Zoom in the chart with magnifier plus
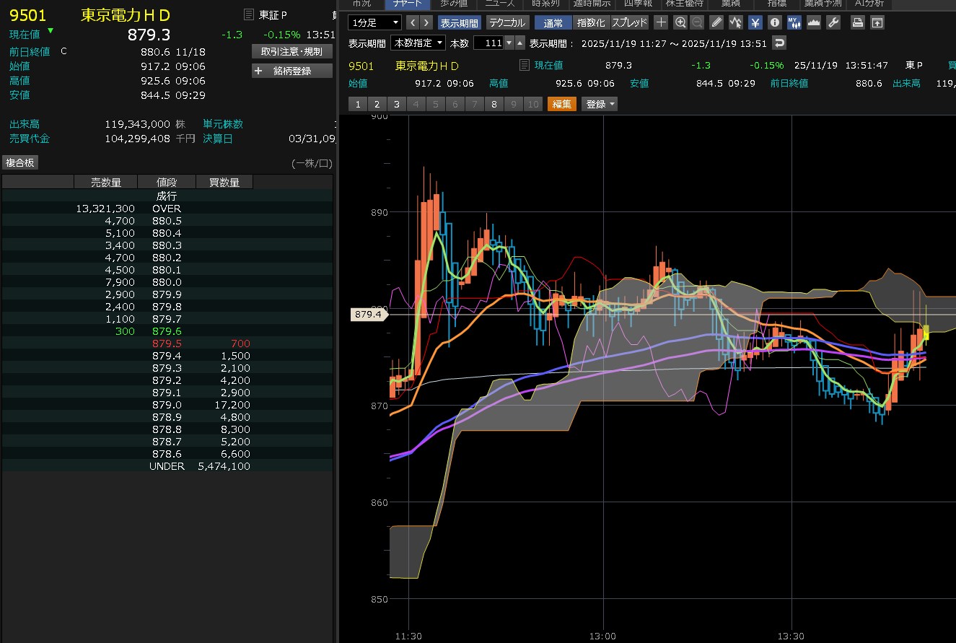Screen dimensions: 956x643 tap(680, 22)
